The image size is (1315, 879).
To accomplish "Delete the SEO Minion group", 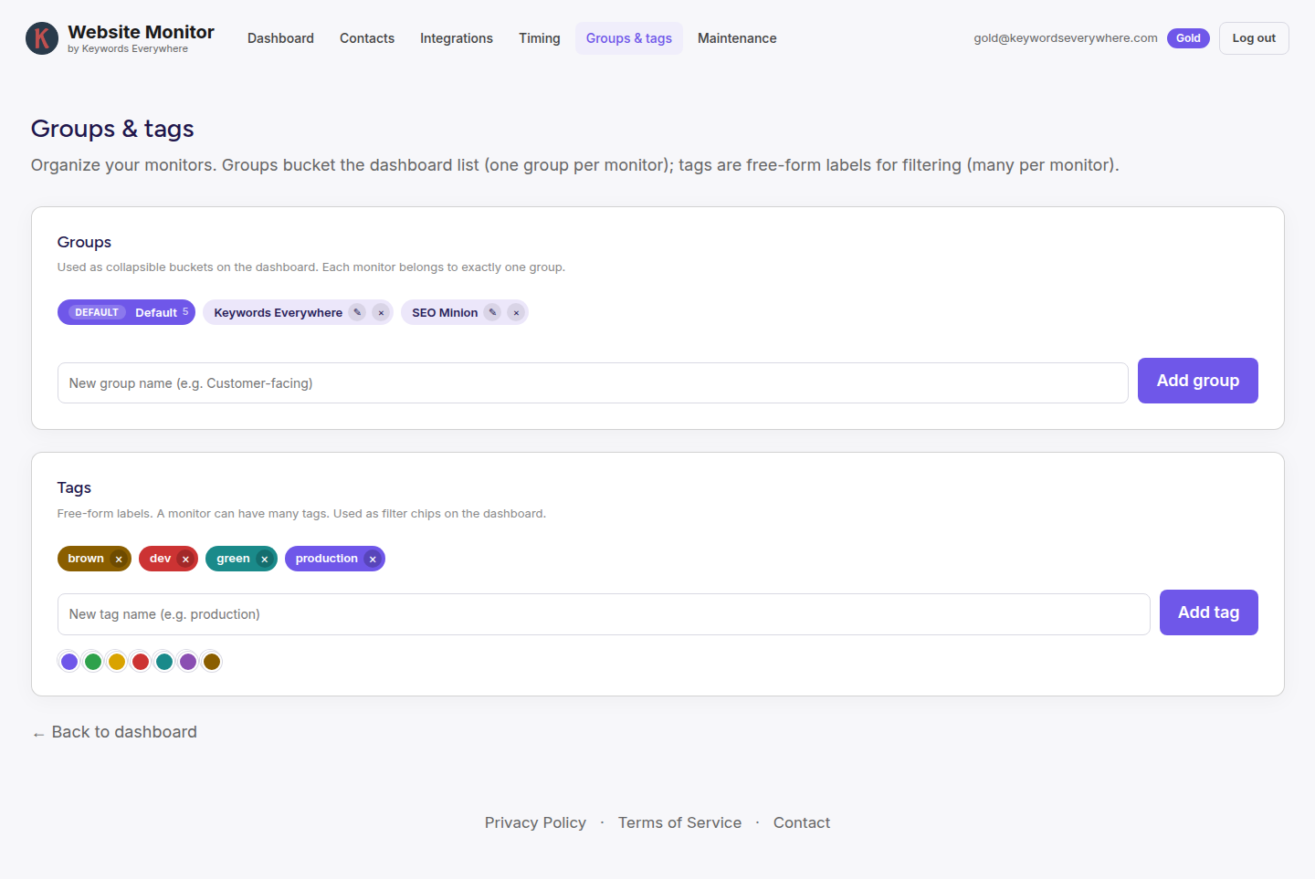I will tap(516, 312).
